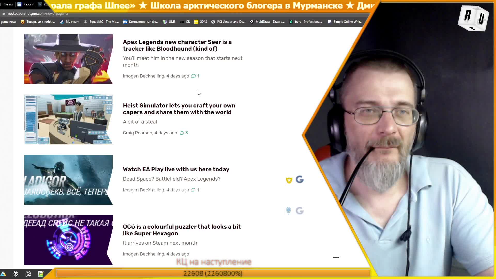Switch to 'The wa' browser tab
Viewport: 496px width, 279px height.
pyautogui.click(x=7, y=4)
